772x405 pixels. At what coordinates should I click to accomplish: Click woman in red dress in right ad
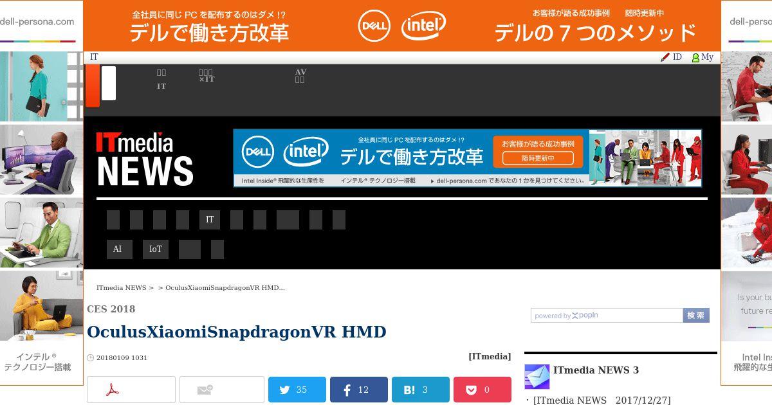(746, 159)
